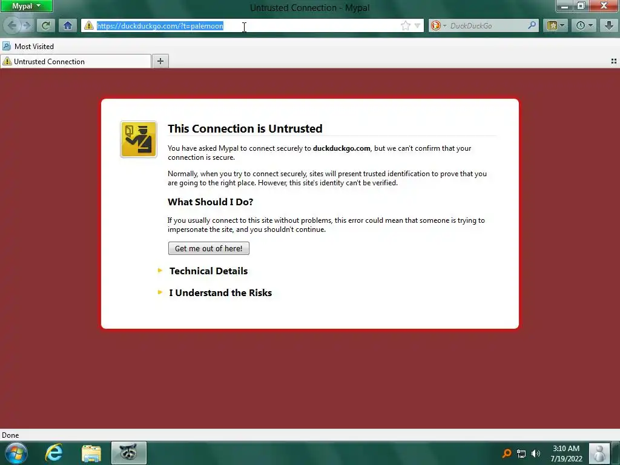Expand I Understand the Risks section
The height and width of the screenshot is (465, 620).
tap(220, 292)
